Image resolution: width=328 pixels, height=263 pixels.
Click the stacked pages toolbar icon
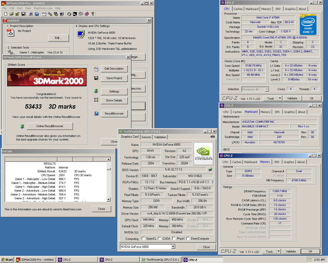point(81,14)
